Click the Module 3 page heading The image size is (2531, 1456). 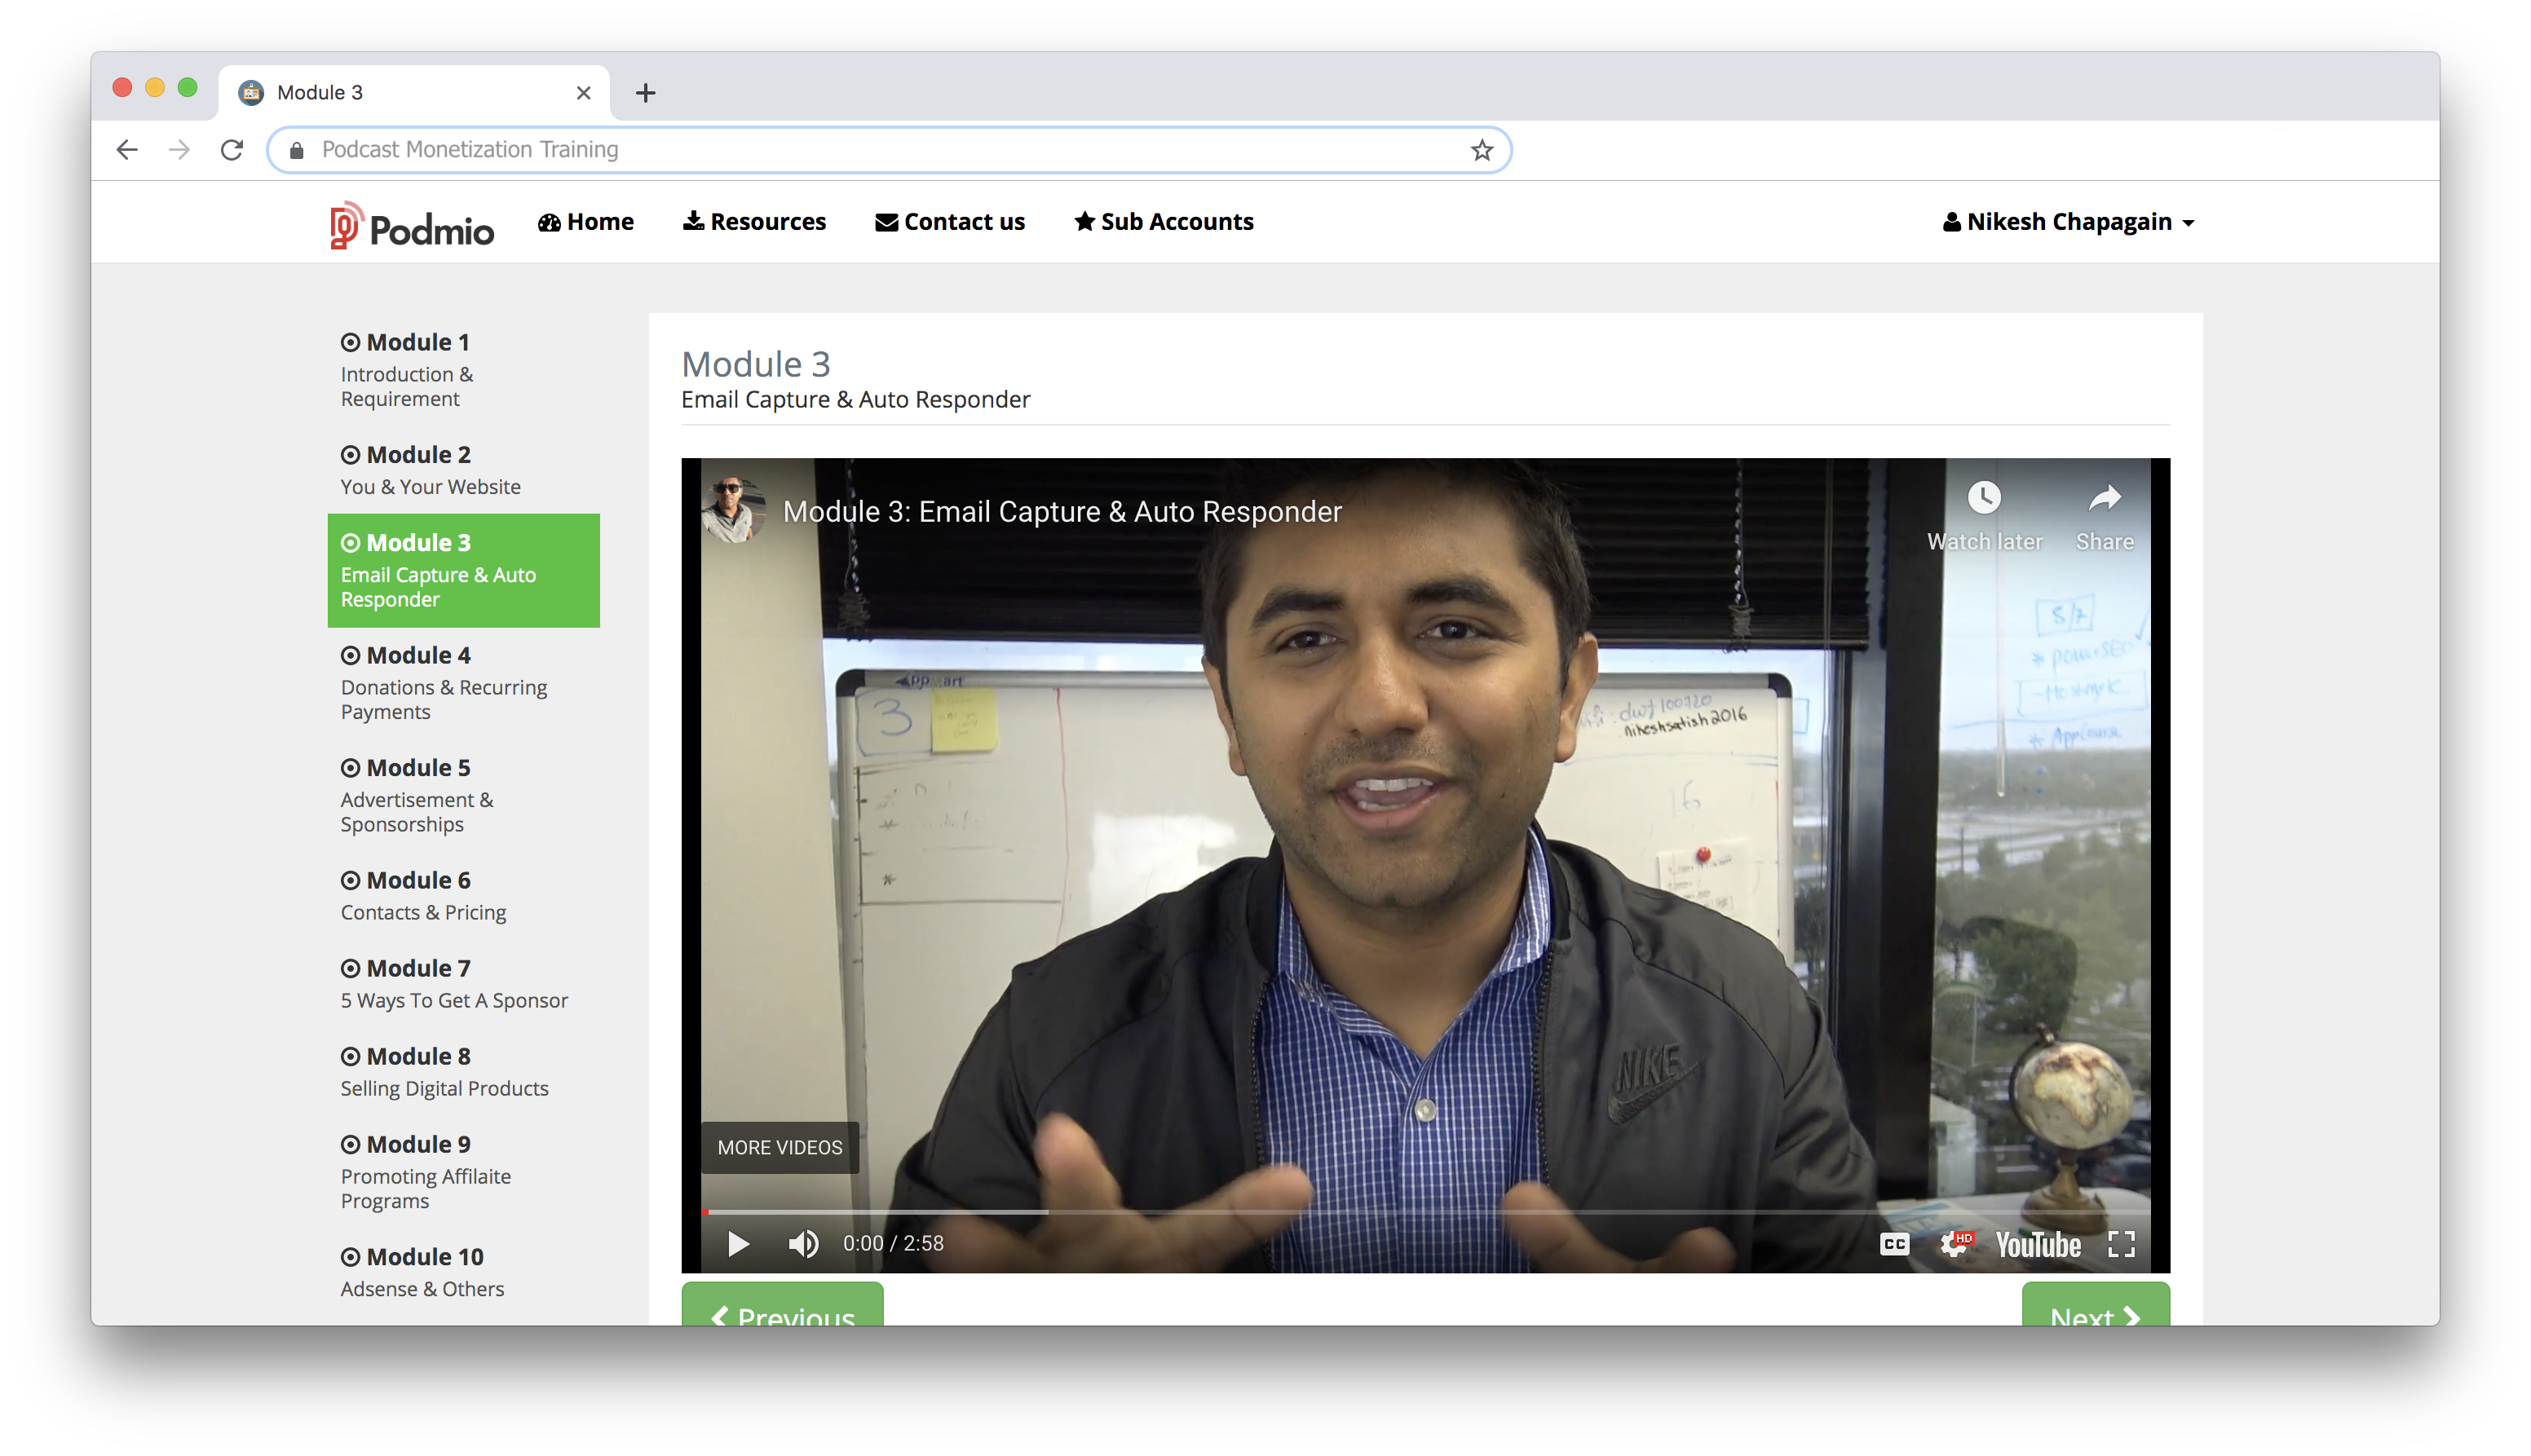[756, 364]
